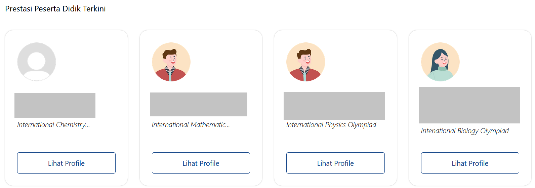
Task: Click the gray name block on the Mathematics card
Action: click(x=199, y=104)
